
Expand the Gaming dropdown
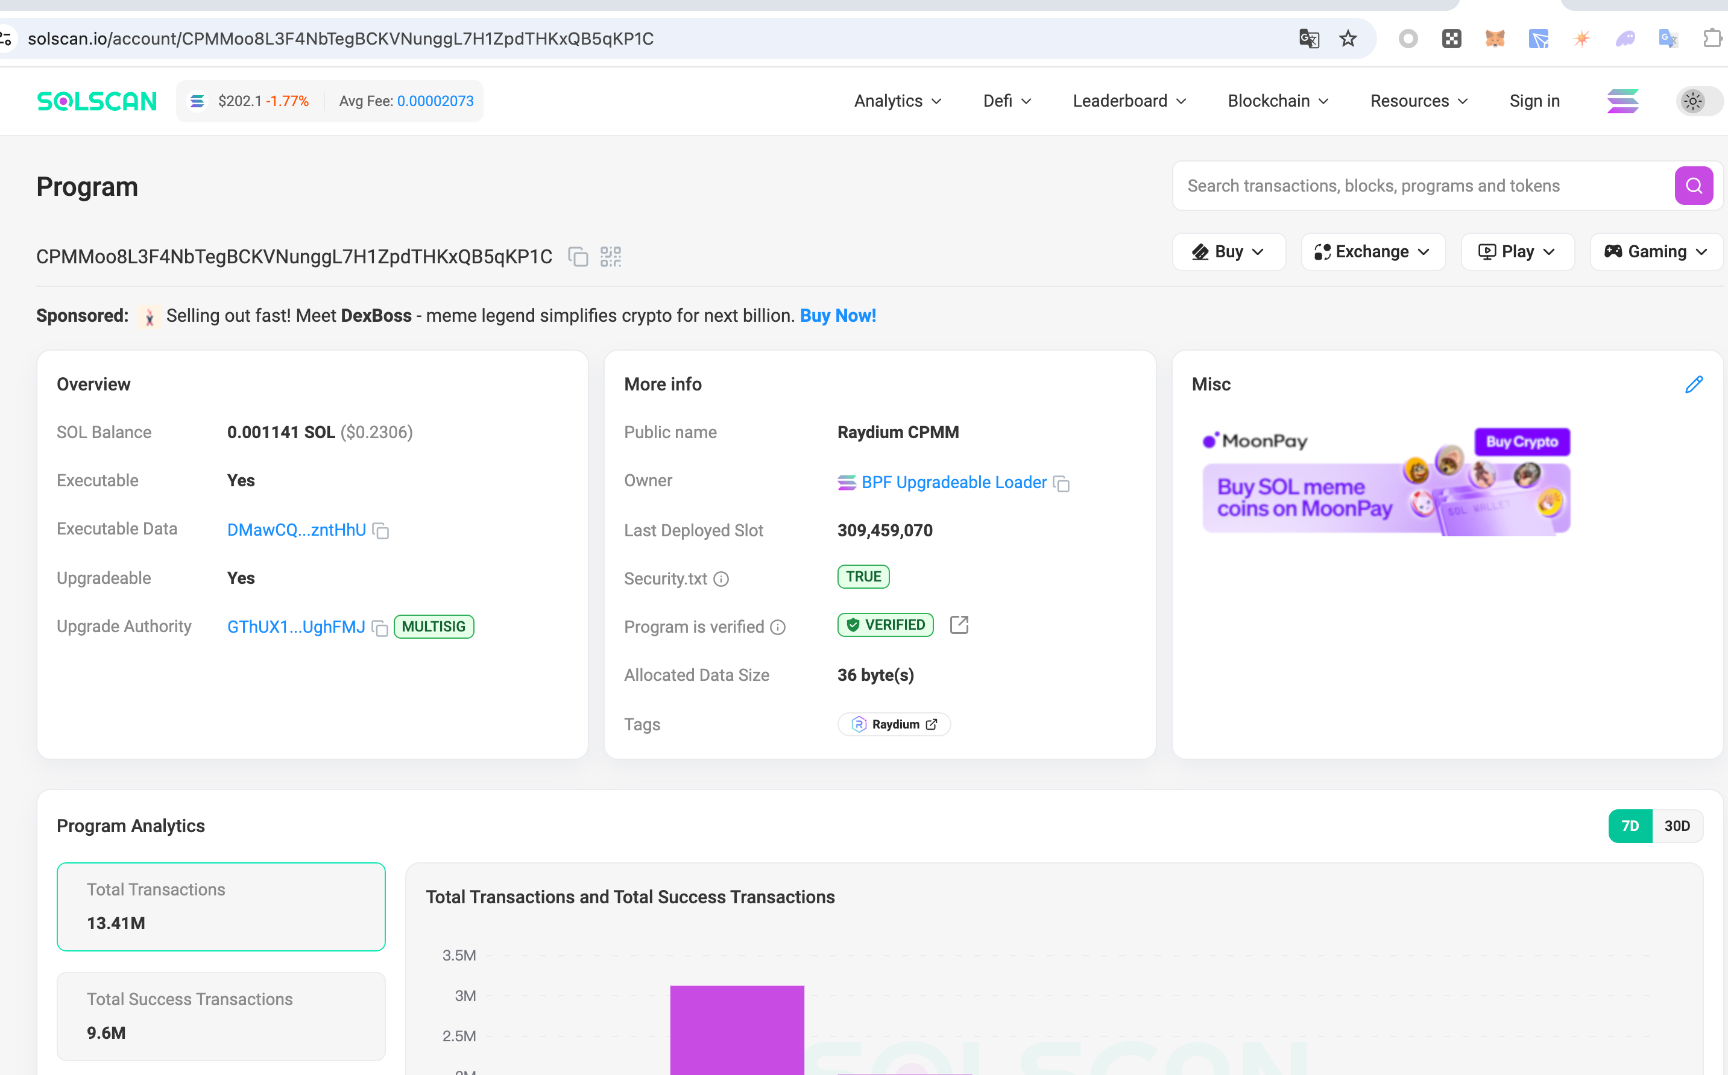[x=1656, y=252]
